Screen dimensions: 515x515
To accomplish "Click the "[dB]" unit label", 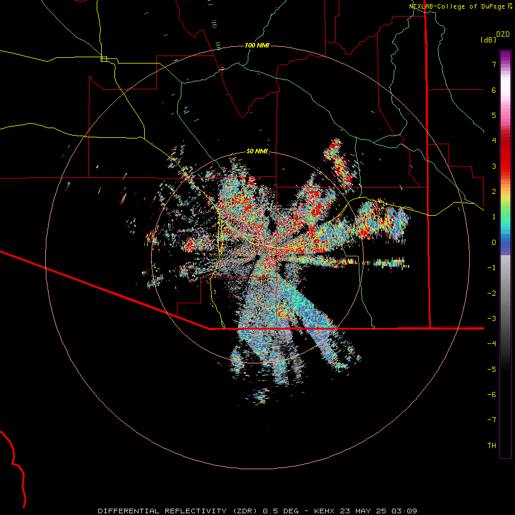I will click(x=488, y=39).
